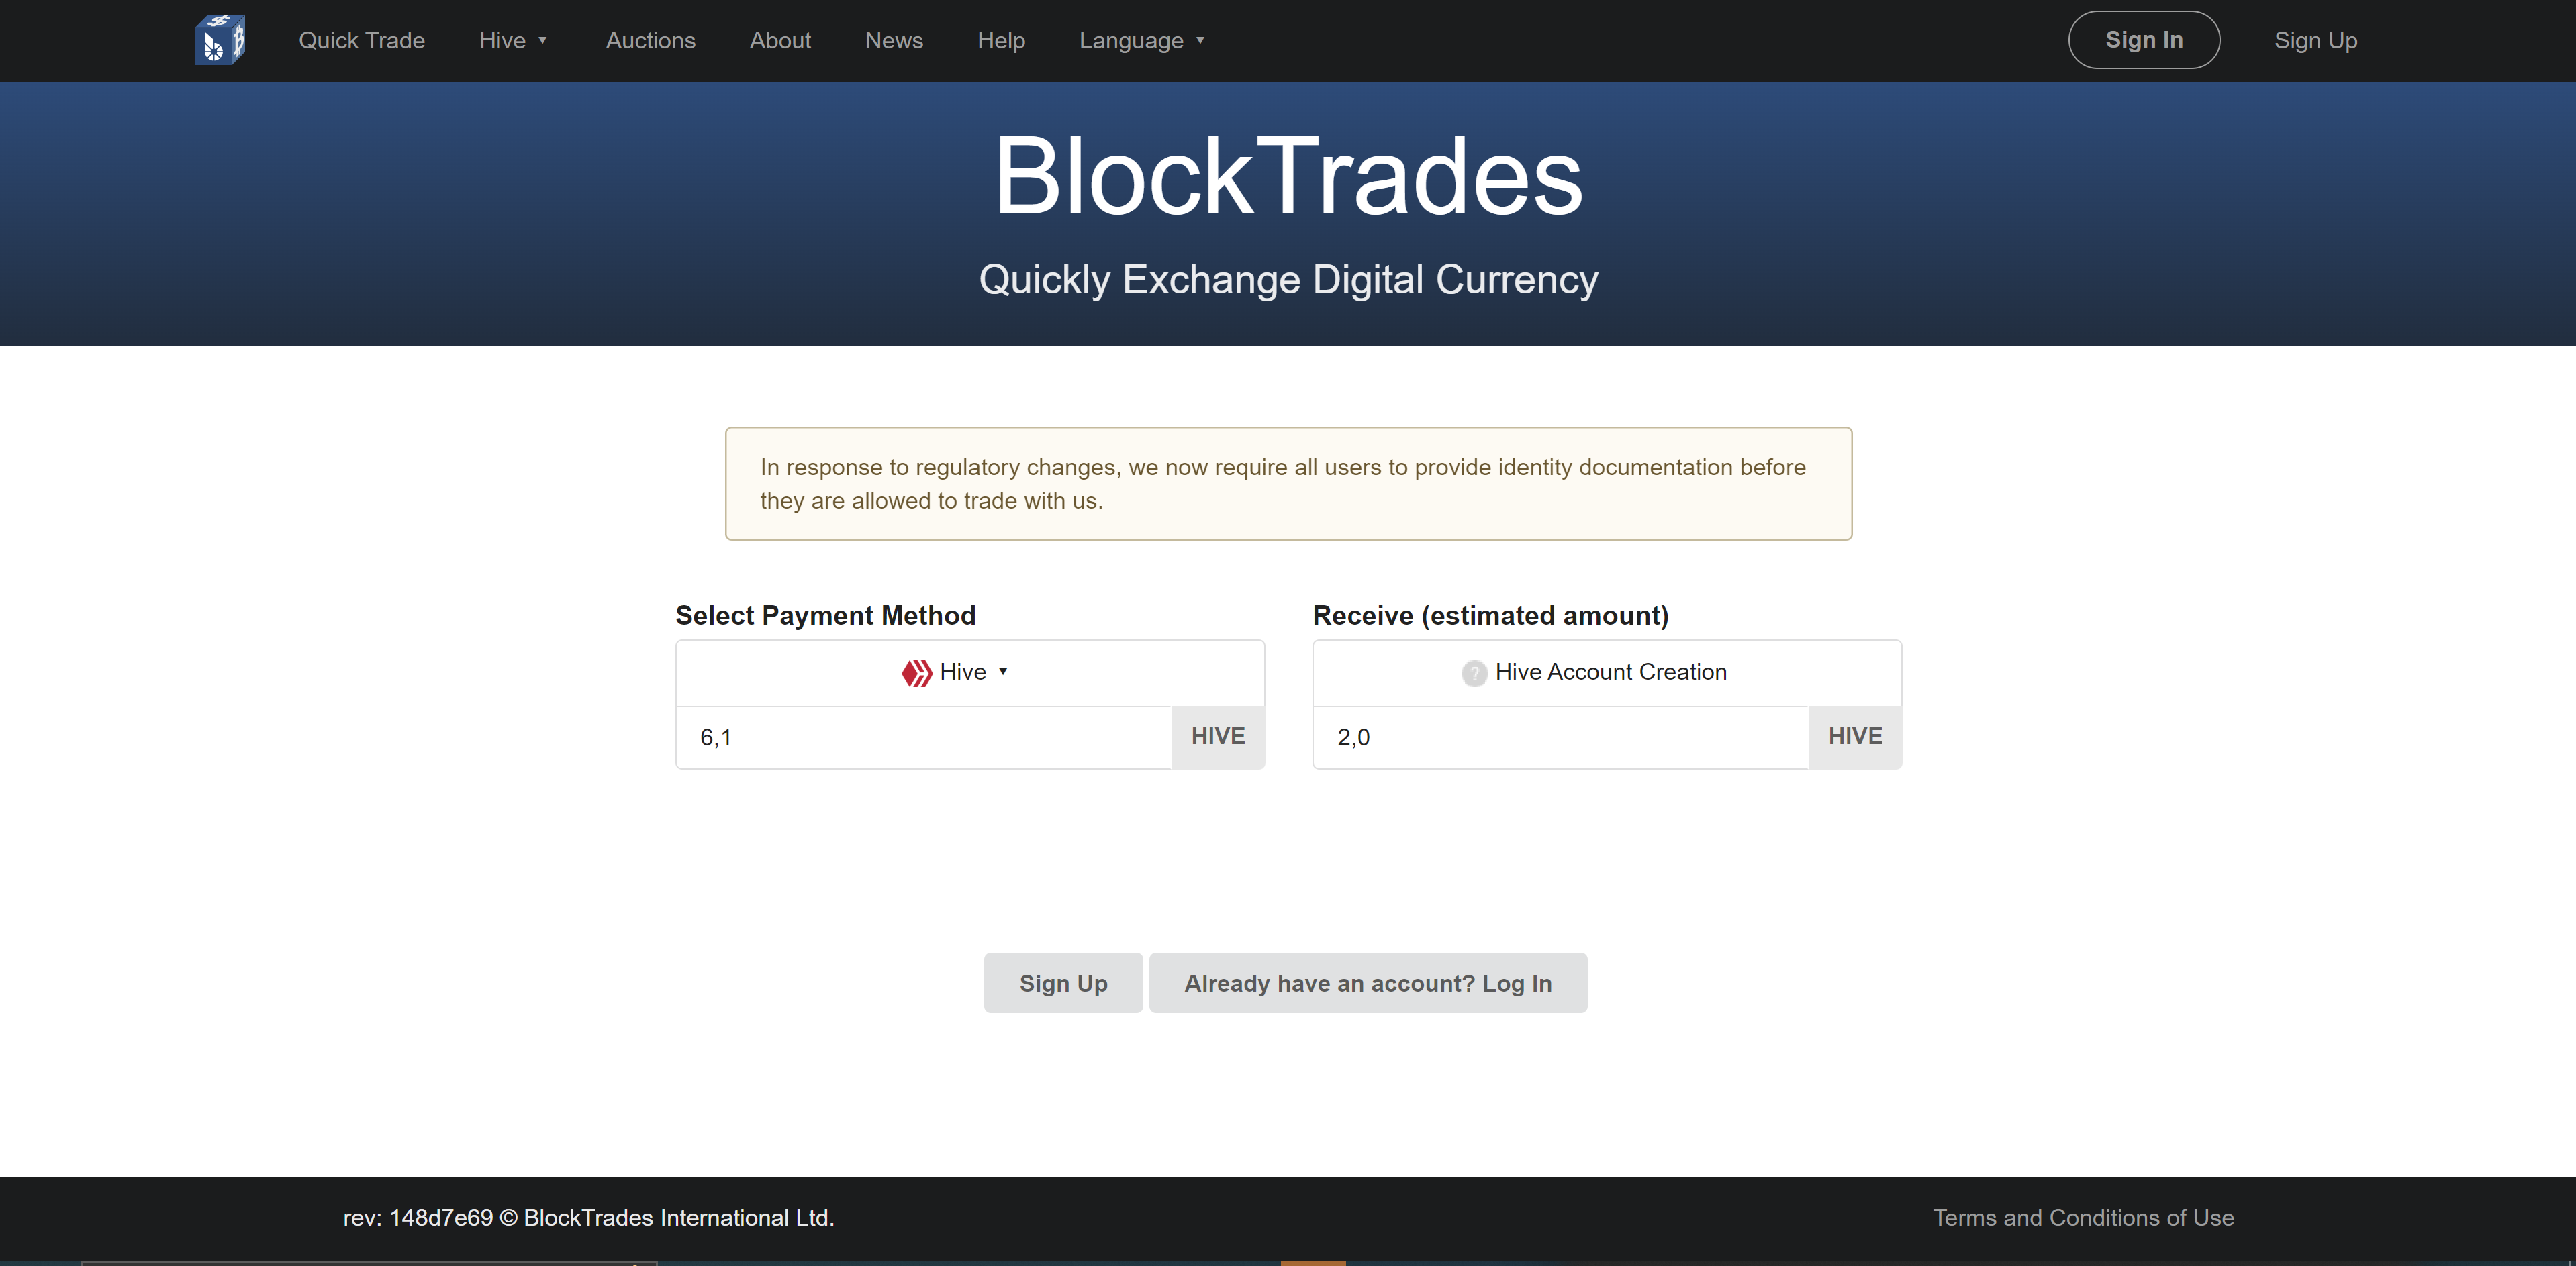Click Quickly Exchange Digital Currency subtitle

click(x=1288, y=280)
